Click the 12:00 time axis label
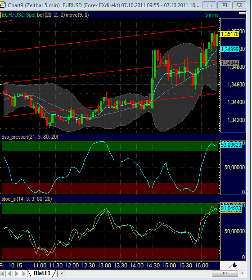The width and height of the screenshot is (252, 280). (72, 266)
